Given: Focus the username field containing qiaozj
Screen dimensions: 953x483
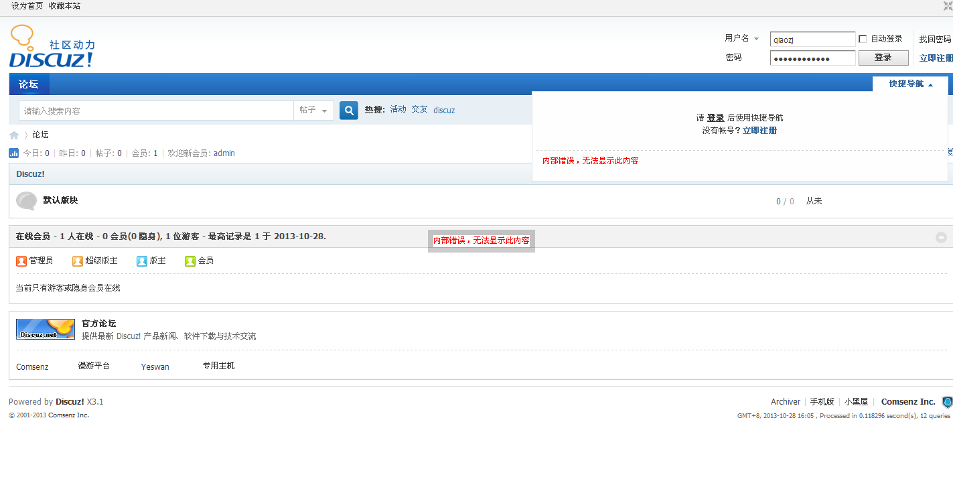Looking at the screenshot, I should tap(813, 40).
